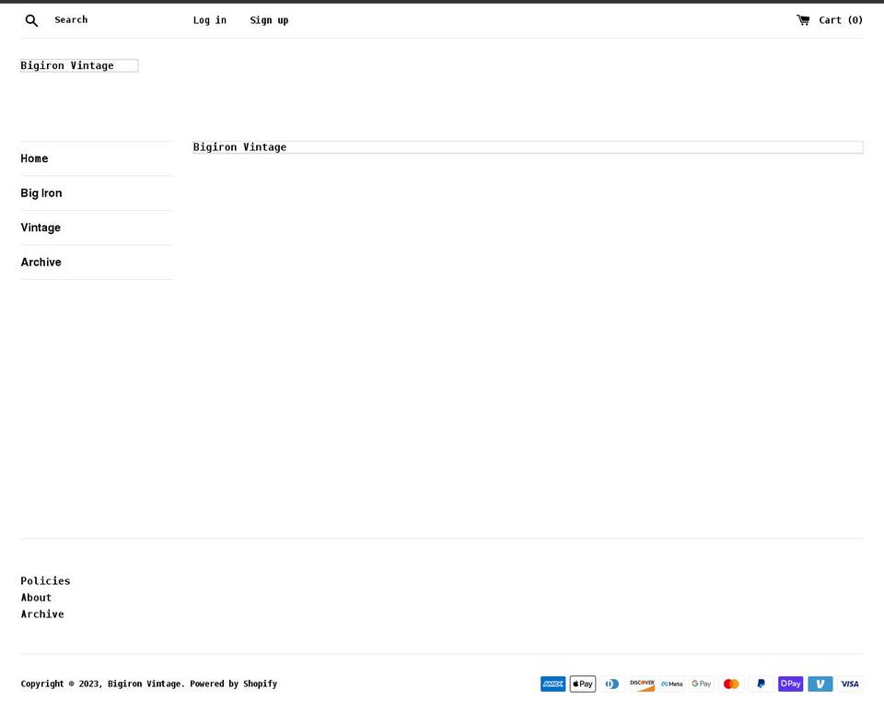Click the Log in link
Image resolution: width=884 pixels, height=713 pixels.
click(210, 19)
